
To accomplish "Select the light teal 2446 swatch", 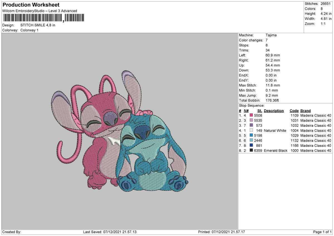I will [x=252, y=140].
